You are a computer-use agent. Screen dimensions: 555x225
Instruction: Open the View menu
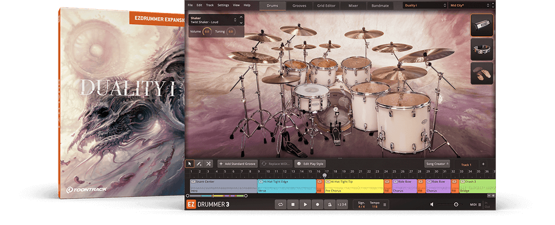click(236, 5)
